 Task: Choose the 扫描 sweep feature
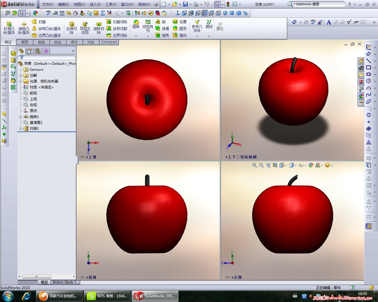(x=39, y=22)
